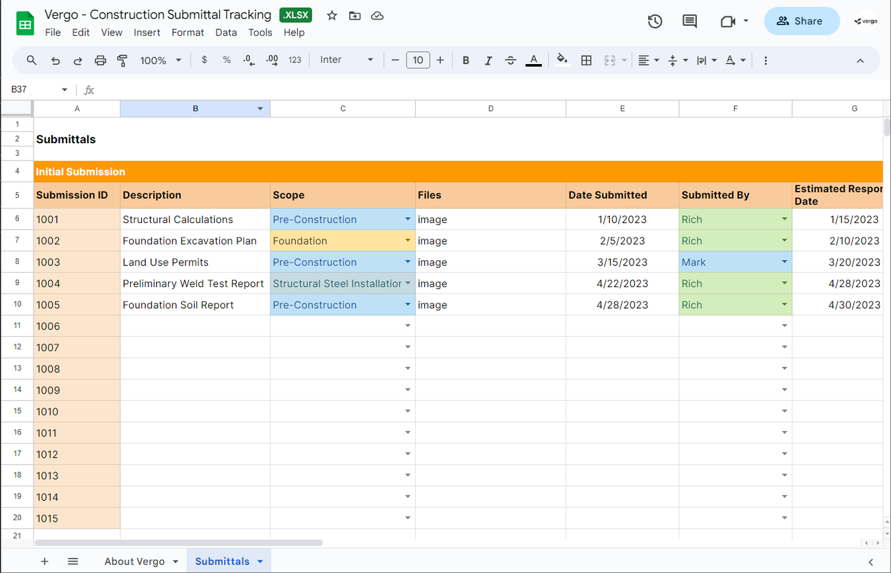The height and width of the screenshot is (573, 891).
Task: Click the paint format tool
Action: [122, 60]
